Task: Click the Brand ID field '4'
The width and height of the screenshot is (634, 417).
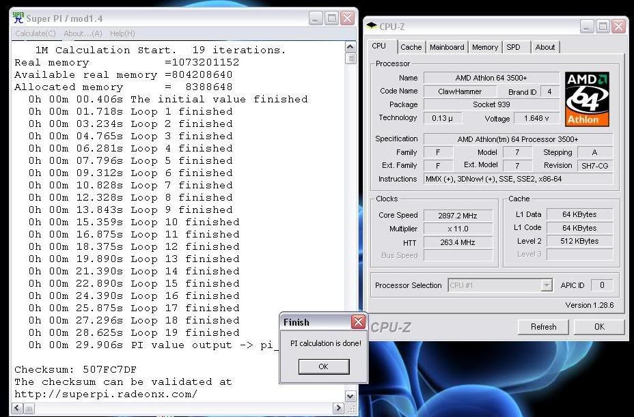Action: click(x=549, y=91)
